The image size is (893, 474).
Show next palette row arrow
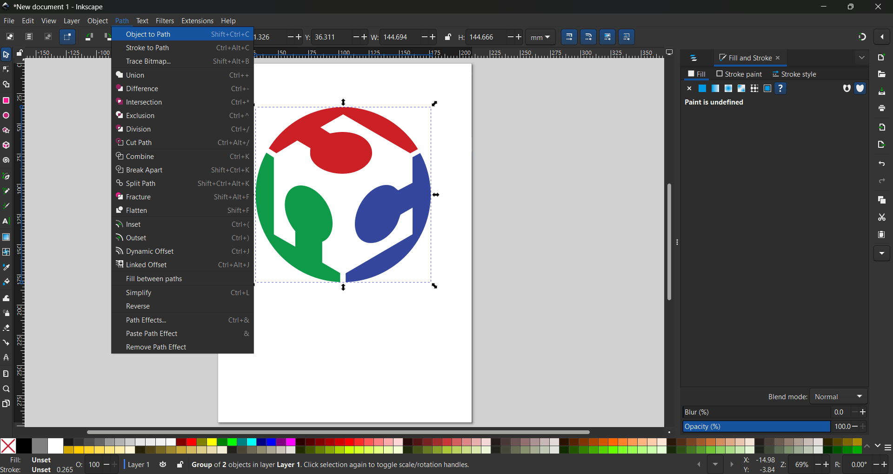877,446
